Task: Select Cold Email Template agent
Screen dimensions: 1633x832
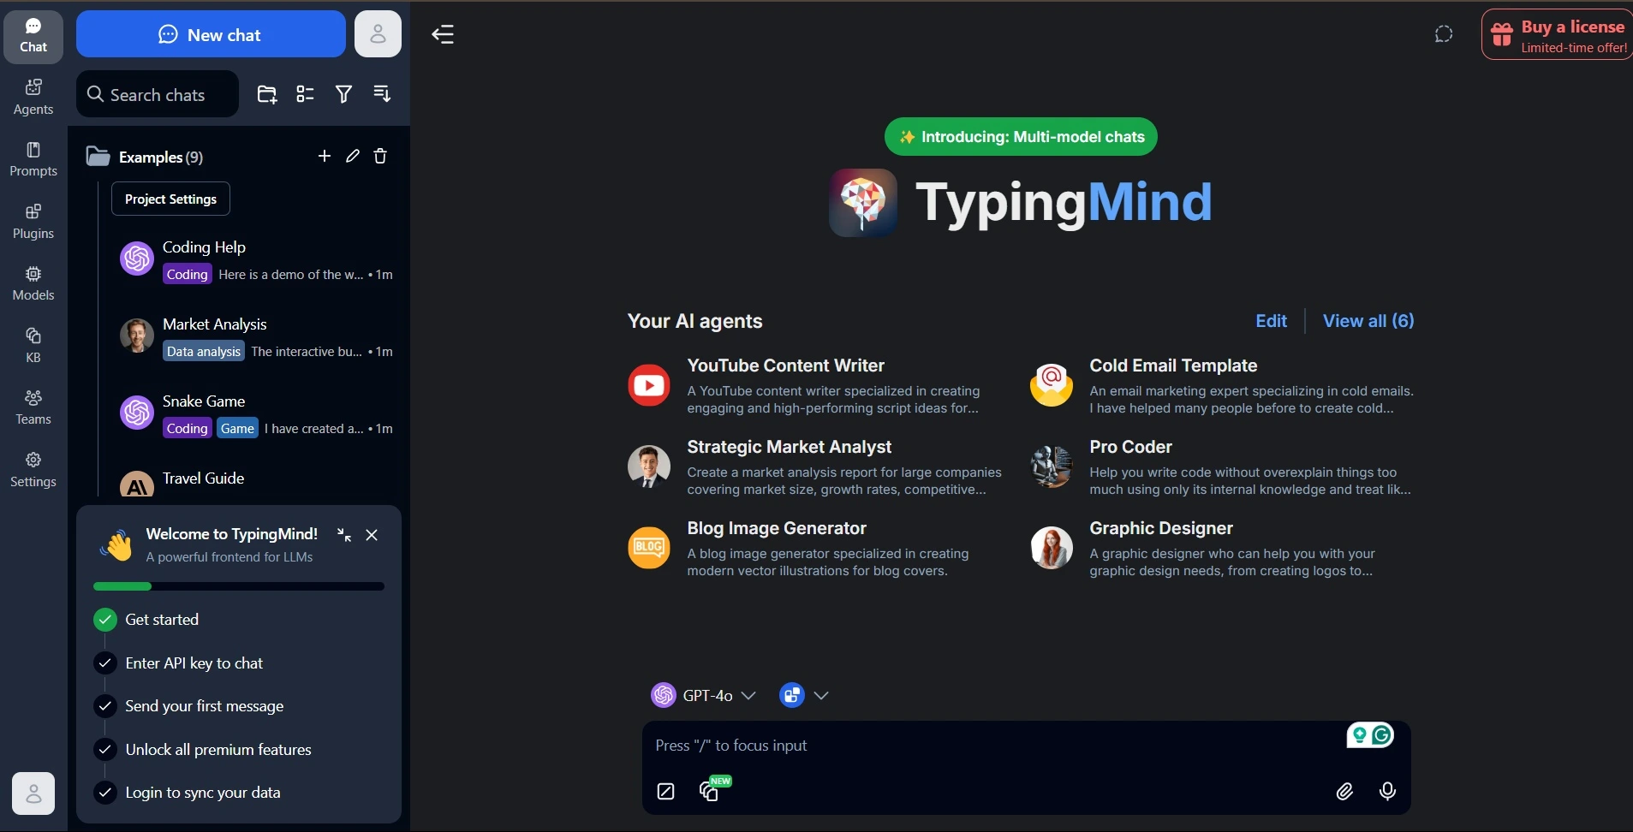Action: pyautogui.click(x=1222, y=385)
